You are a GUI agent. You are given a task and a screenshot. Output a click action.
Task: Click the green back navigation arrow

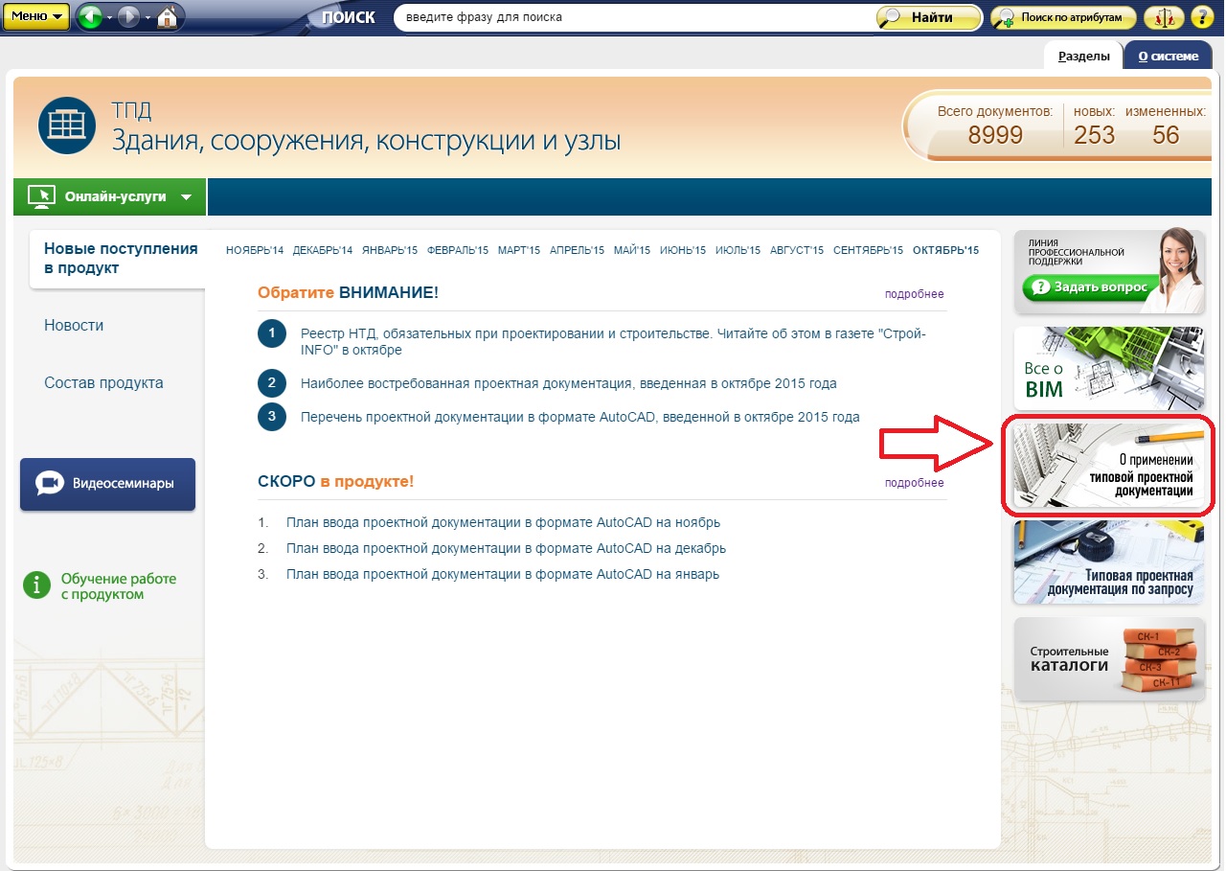coord(89,17)
